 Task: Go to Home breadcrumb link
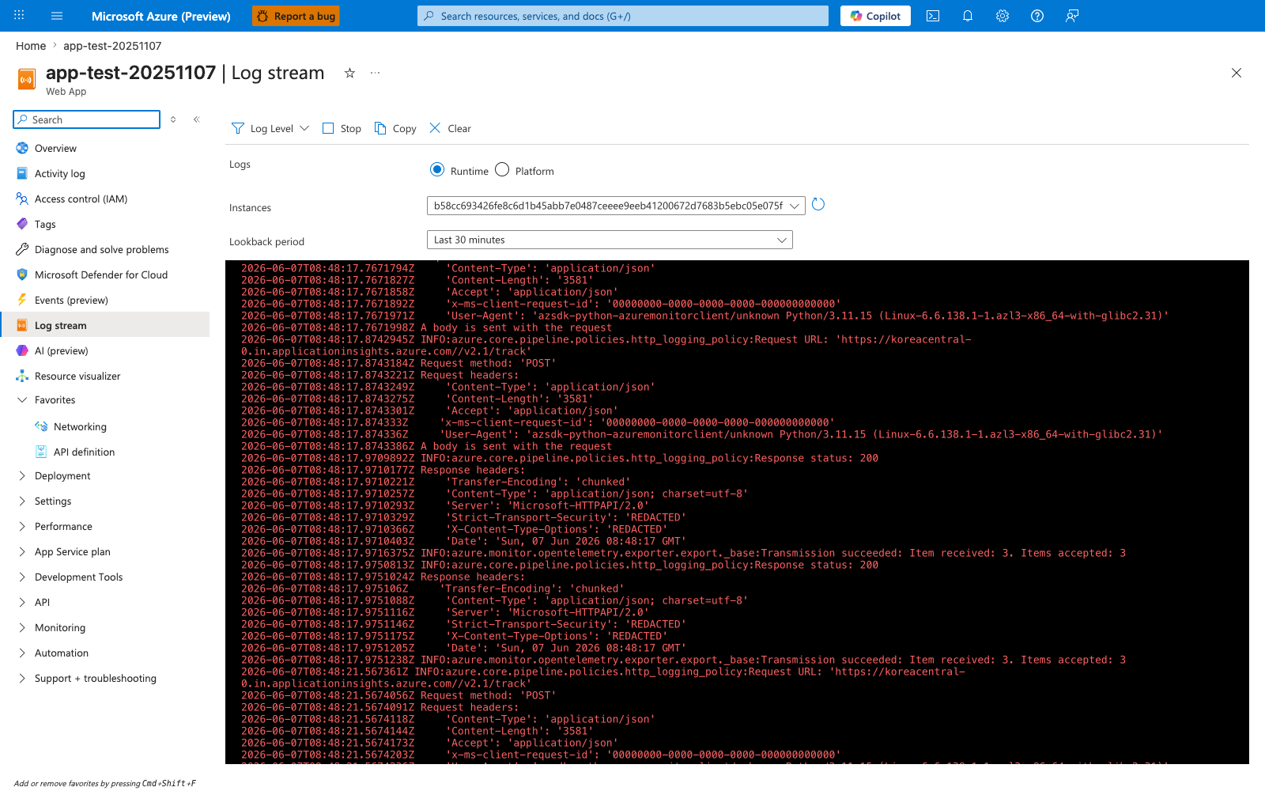point(31,46)
